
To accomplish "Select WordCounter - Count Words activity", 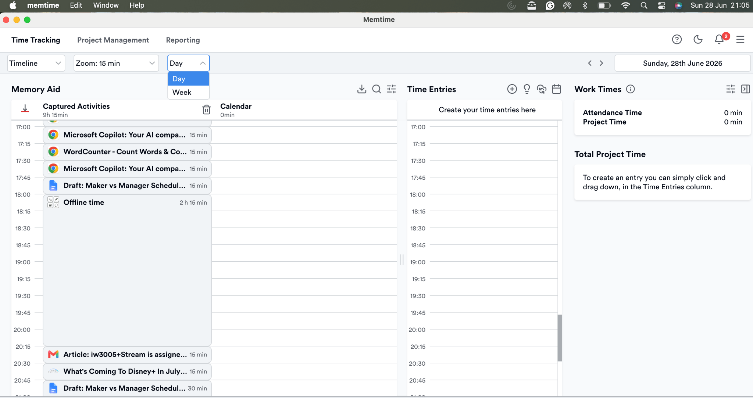I will (x=127, y=152).
